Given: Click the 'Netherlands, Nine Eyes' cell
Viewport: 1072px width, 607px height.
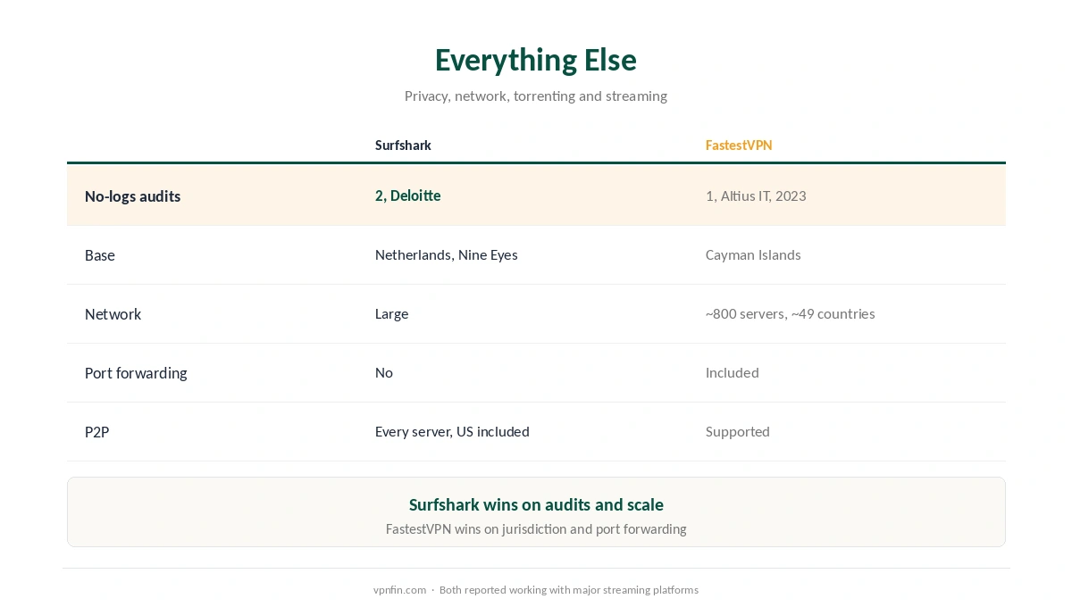Looking at the screenshot, I should point(446,254).
